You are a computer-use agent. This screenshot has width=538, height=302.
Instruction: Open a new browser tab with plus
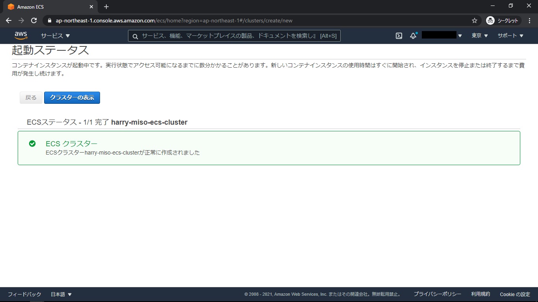point(106,7)
